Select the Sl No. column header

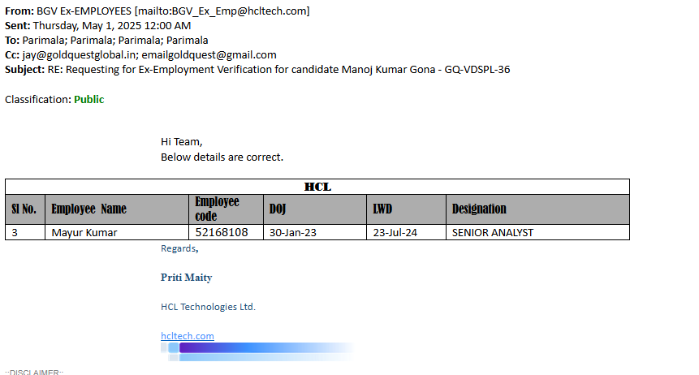click(24, 209)
